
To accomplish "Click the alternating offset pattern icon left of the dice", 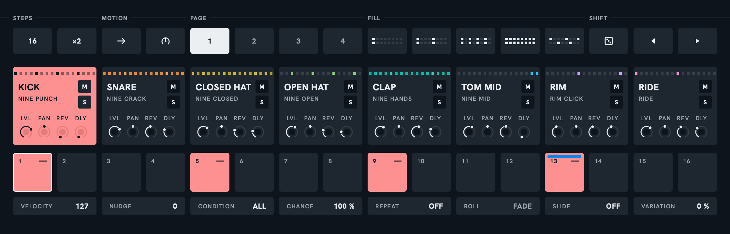I will pos(564,41).
